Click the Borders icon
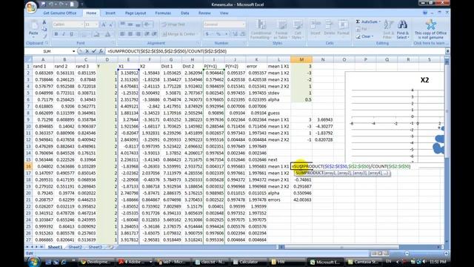This screenshot has height=267, width=474. 84,34
